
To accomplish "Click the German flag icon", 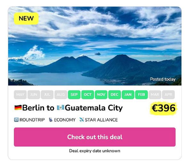I will click(x=18, y=108).
